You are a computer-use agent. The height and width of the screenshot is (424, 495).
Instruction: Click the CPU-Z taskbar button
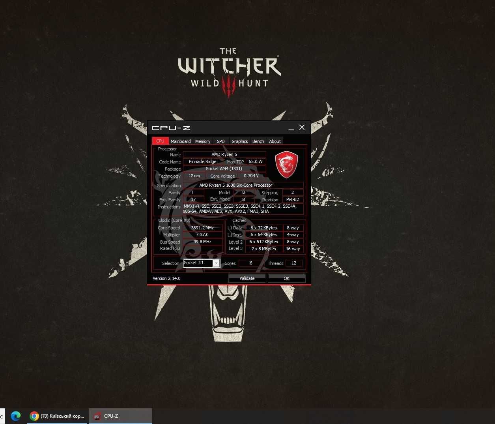121,416
